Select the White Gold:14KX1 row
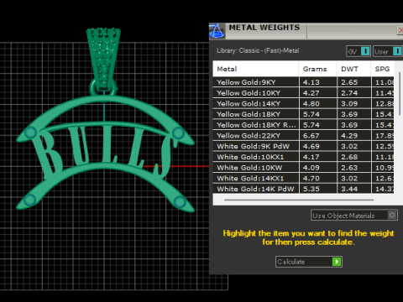Image resolution: width=403 pixels, height=302 pixels. coord(303,178)
